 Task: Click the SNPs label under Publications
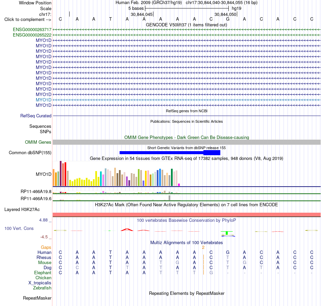pos(46,132)
